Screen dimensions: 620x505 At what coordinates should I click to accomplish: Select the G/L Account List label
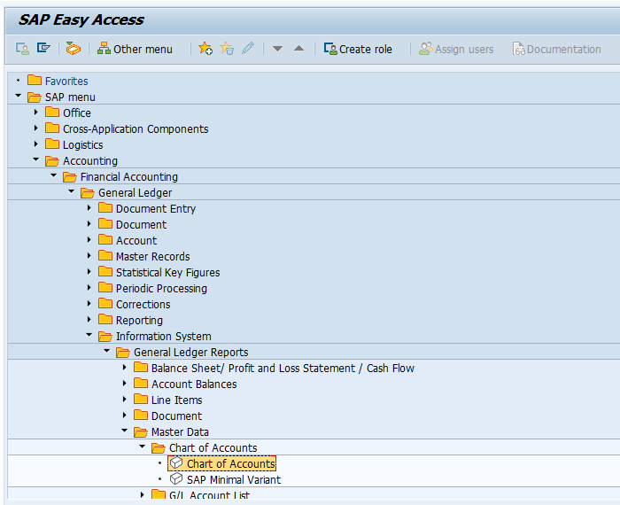(210, 494)
